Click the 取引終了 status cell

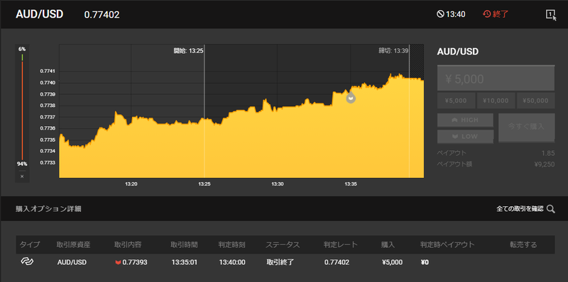point(280,262)
